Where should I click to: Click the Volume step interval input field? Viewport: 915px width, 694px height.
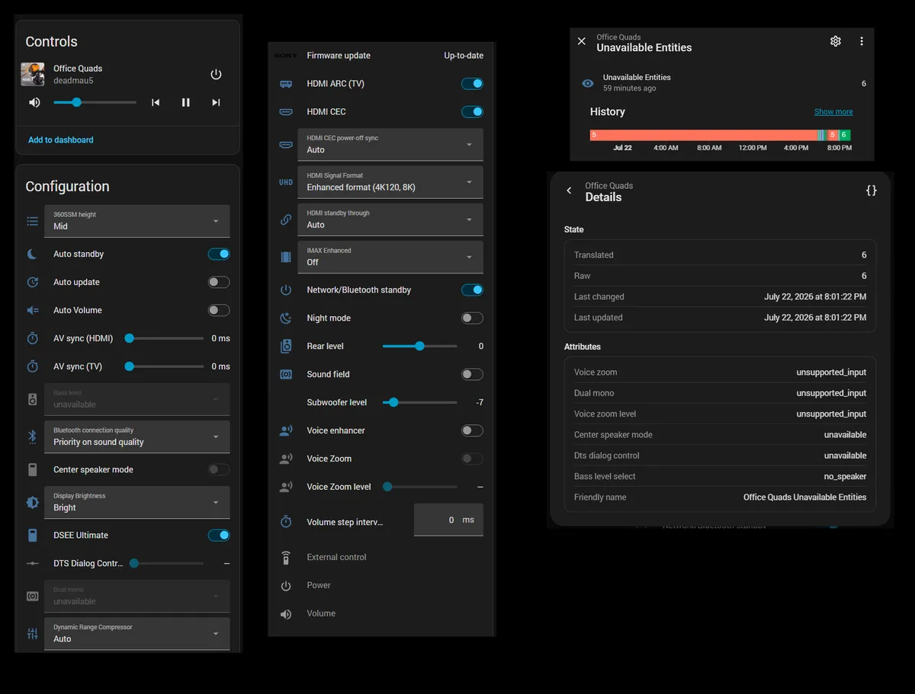(448, 520)
